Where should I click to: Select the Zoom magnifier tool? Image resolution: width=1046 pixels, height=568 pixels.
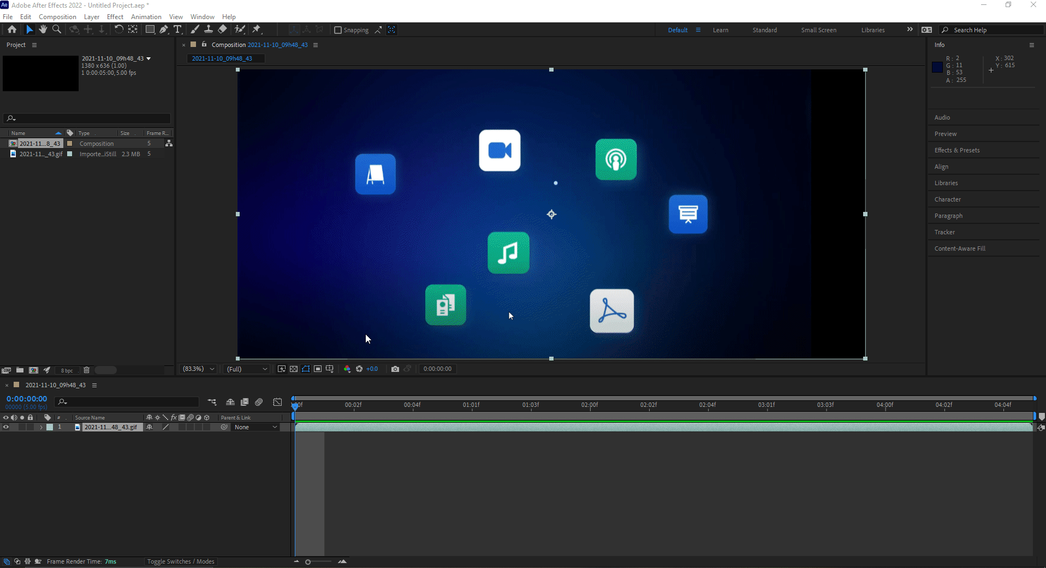pos(57,29)
